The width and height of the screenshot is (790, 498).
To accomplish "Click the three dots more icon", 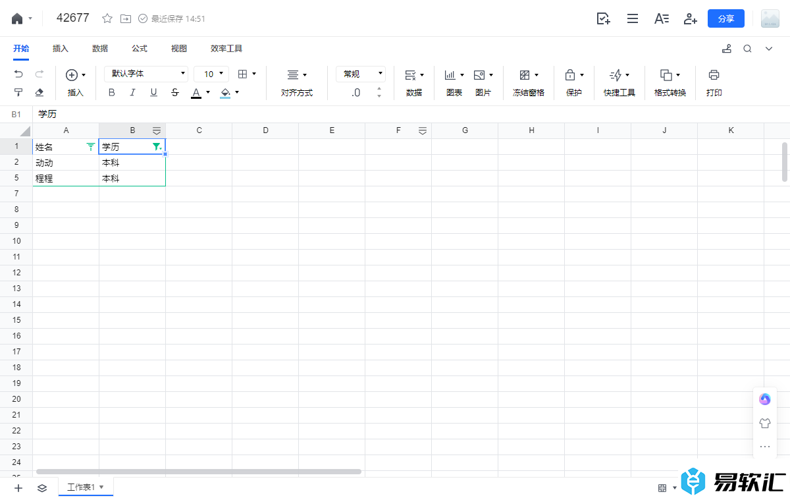I will tap(764, 447).
